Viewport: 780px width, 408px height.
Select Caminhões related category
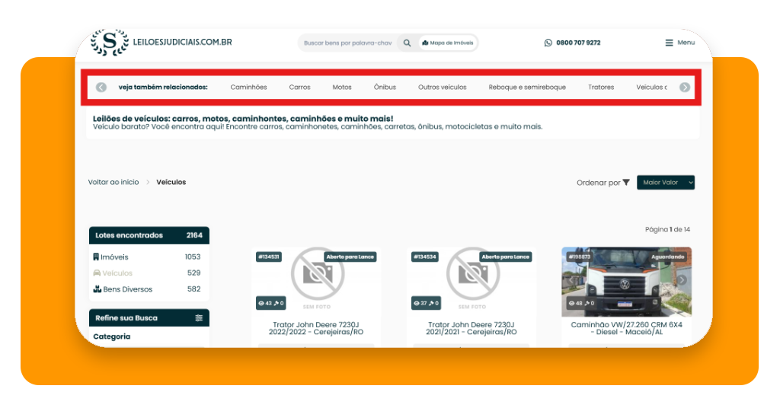[x=248, y=87]
